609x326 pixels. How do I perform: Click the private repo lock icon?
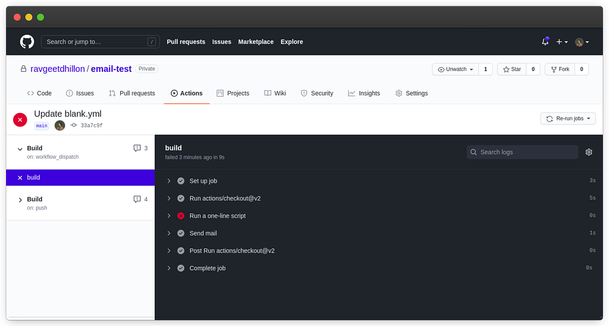click(x=23, y=69)
